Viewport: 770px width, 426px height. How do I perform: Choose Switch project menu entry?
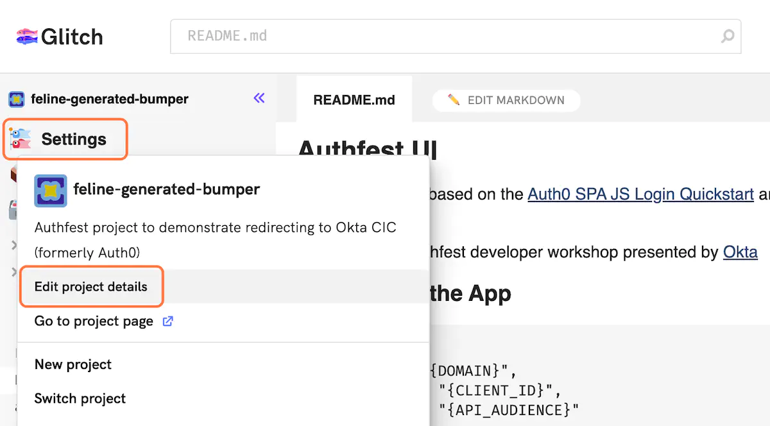tap(80, 398)
